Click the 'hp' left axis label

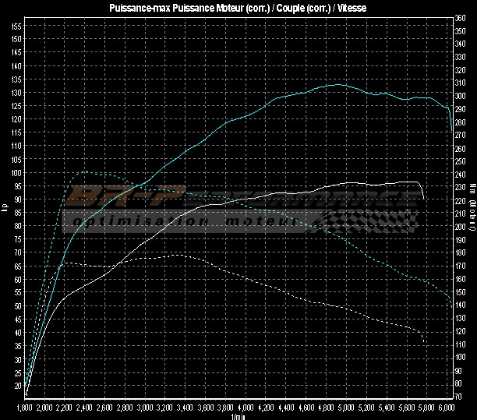5,206
